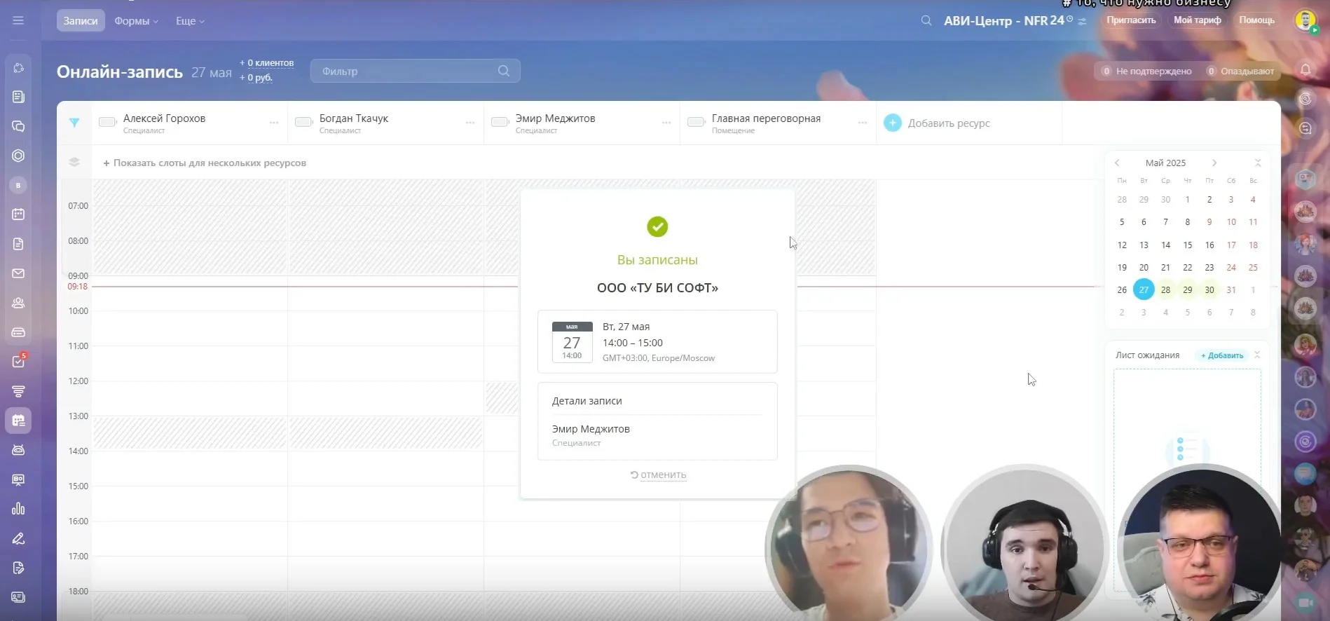This screenshot has height=621, width=1330.
Task: Open the hamburger menu in the top-left corner
Action: click(18, 20)
